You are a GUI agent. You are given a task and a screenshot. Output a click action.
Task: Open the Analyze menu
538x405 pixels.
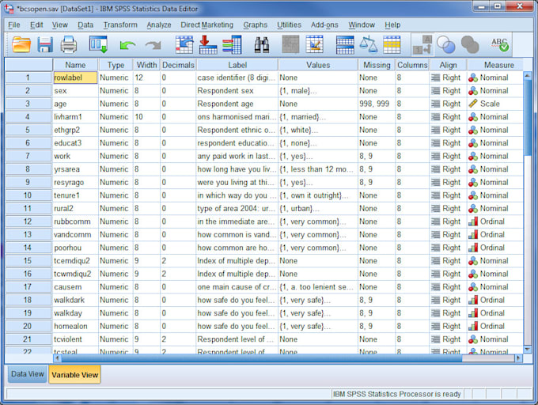click(158, 25)
